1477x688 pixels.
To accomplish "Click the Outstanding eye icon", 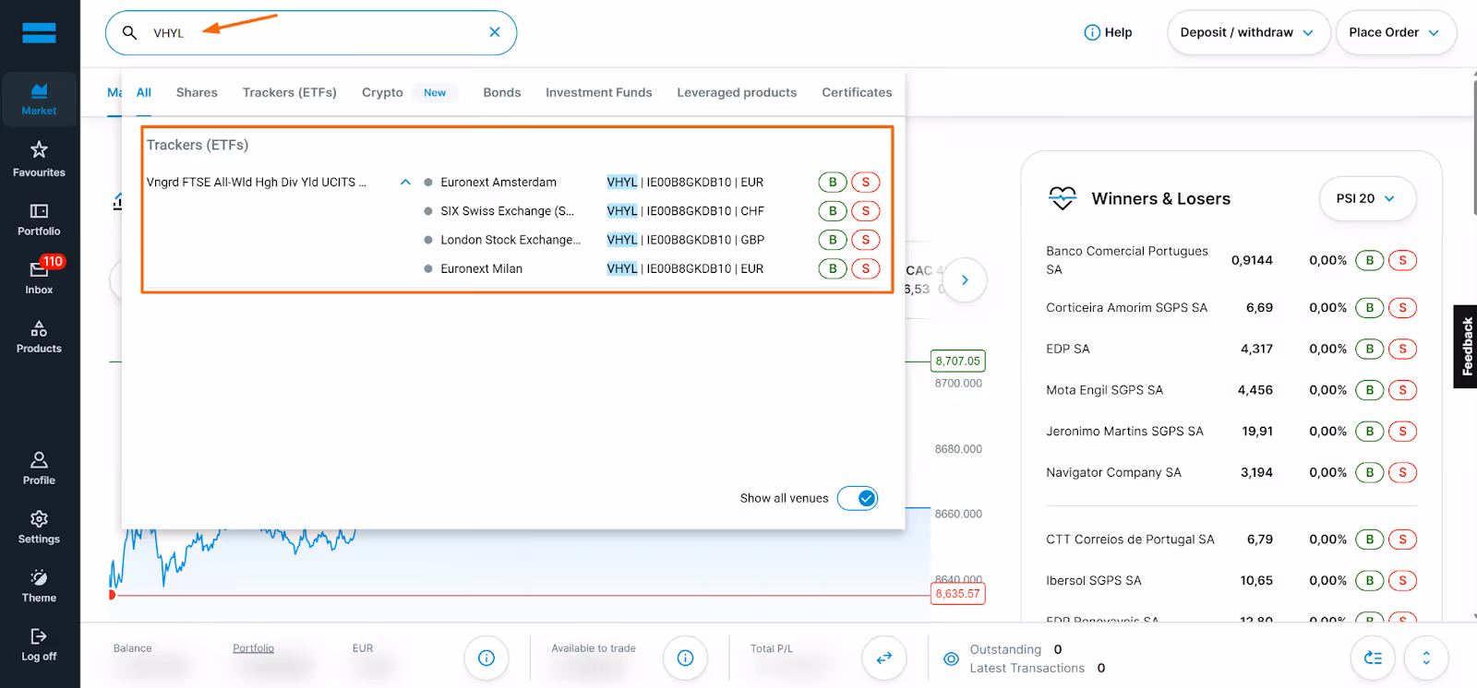I will click(951, 658).
